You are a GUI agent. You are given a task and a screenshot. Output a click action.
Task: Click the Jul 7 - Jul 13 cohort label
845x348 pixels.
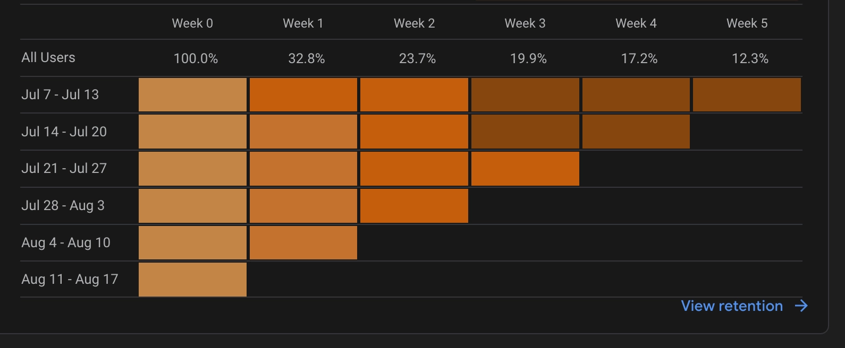[x=60, y=95]
